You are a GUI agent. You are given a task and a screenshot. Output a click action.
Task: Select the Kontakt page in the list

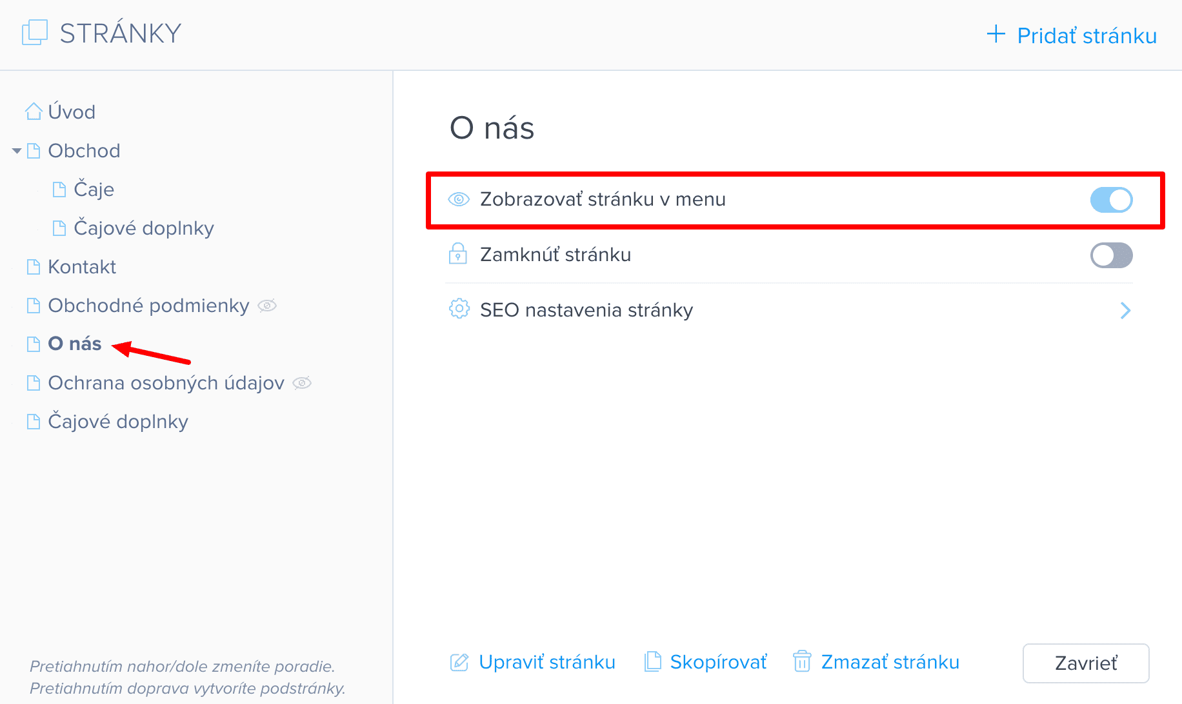tap(82, 267)
